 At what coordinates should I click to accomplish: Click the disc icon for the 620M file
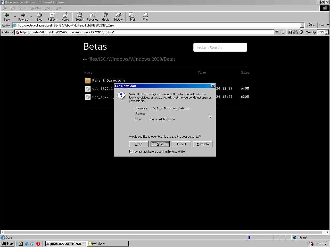[88, 97]
